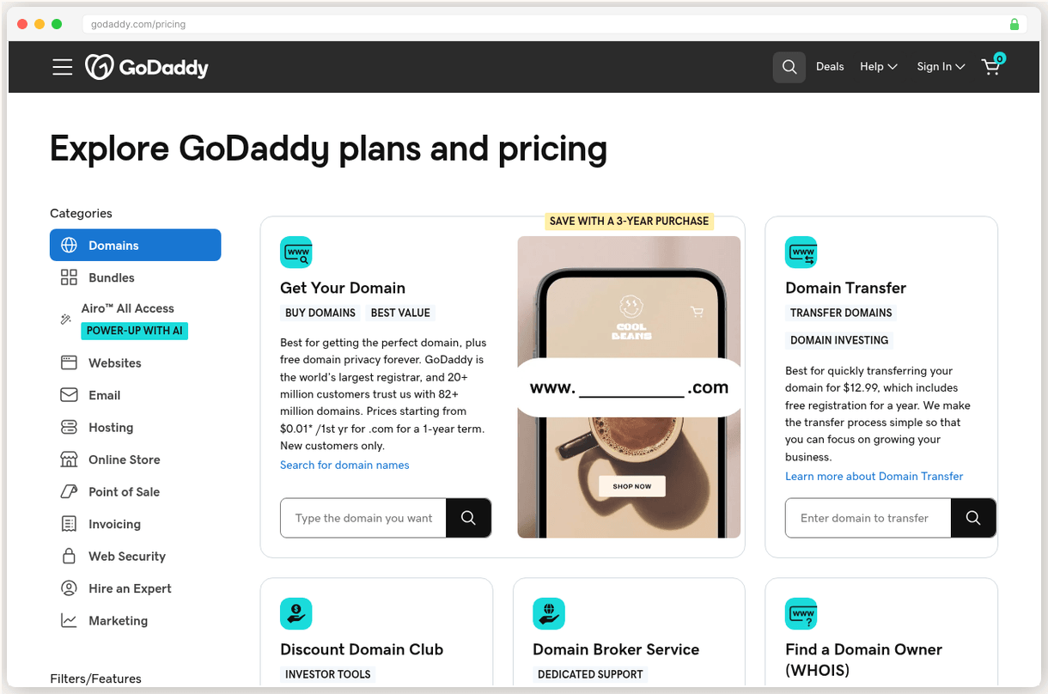Select the Web Security lock icon
The width and height of the screenshot is (1048, 694).
click(x=69, y=556)
